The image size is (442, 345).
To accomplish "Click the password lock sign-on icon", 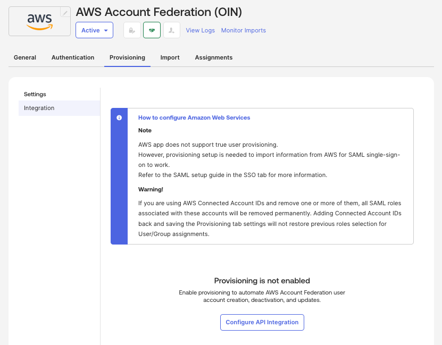I will click(x=132, y=30).
